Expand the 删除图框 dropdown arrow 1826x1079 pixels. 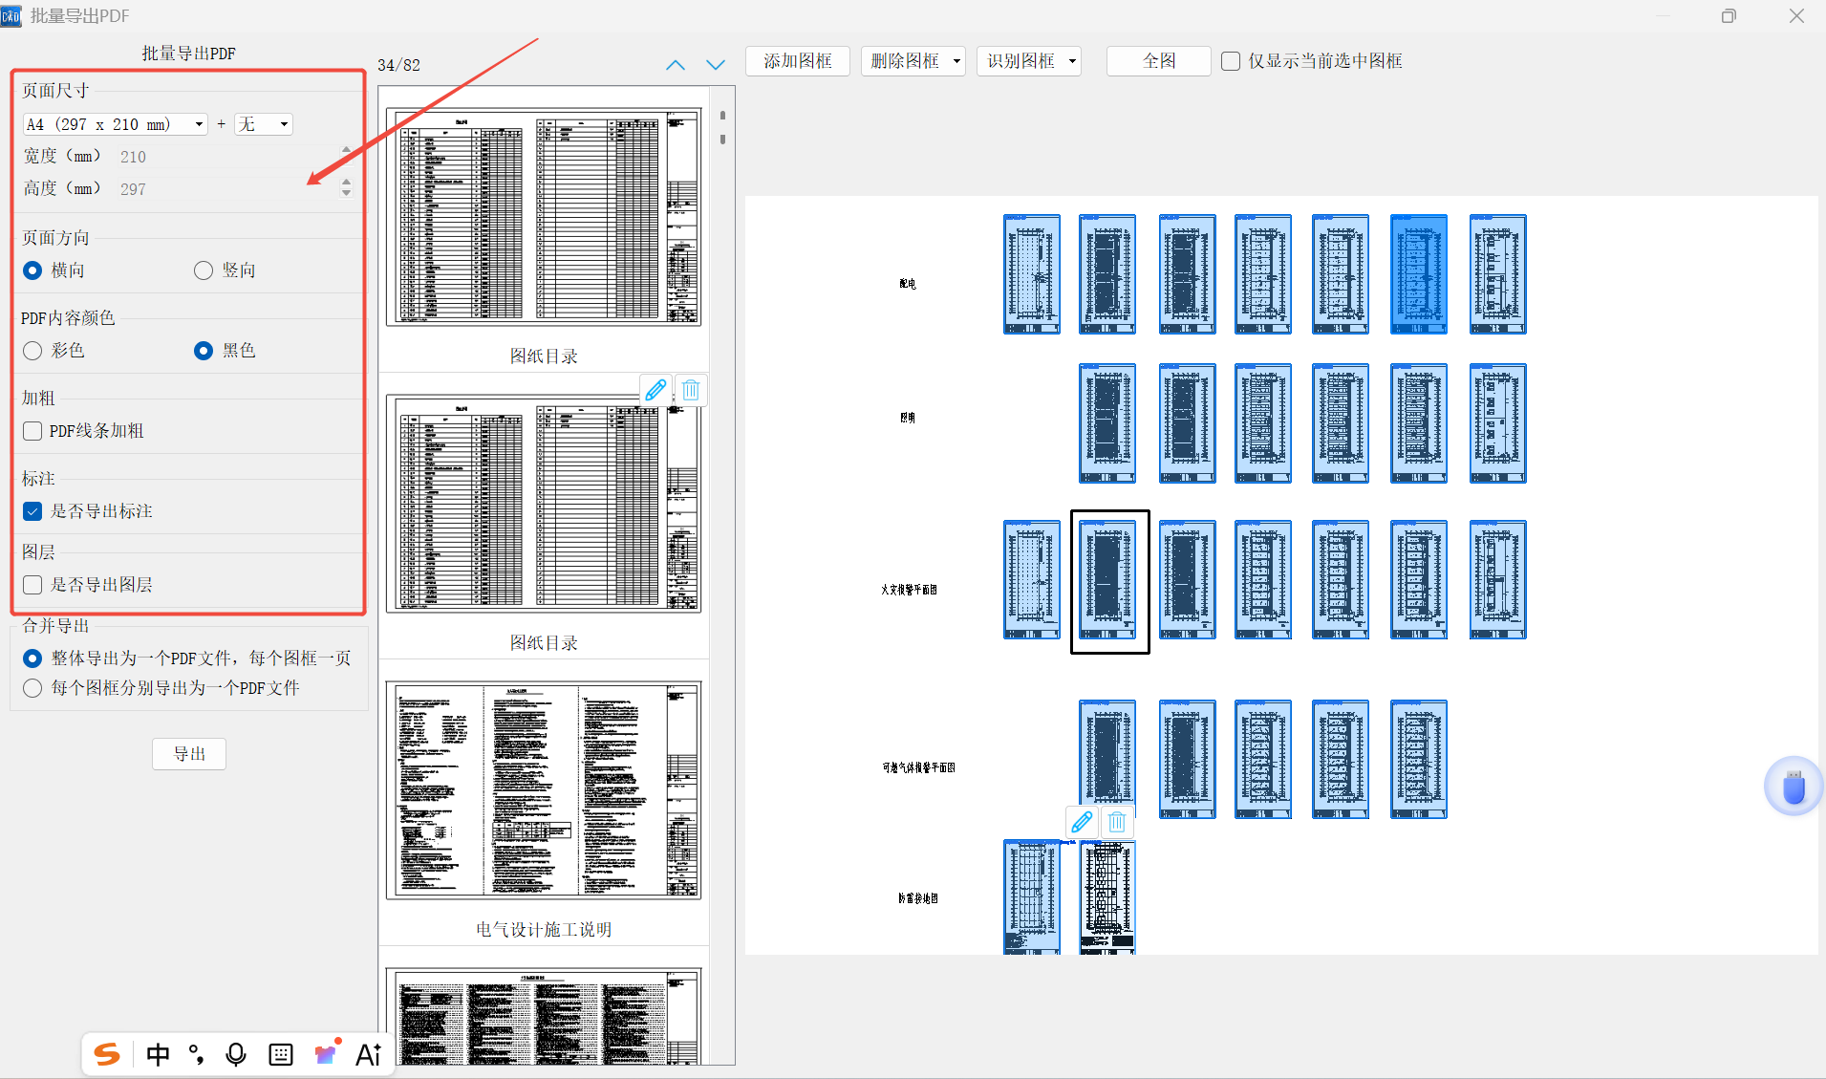[x=956, y=61]
